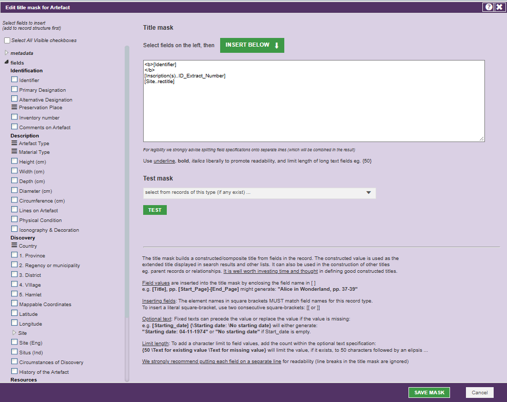Tick the Circumstances of Discovery checkbox
Screen dimensions: 507x402
pyautogui.click(x=14, y=361)
